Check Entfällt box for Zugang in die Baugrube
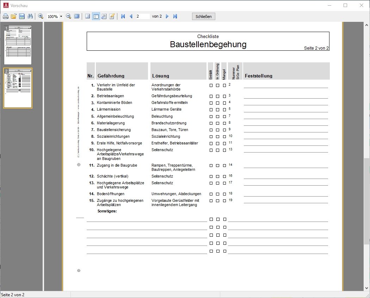The height and width of the screenshot is (298, 370). (x=211, y=166)
